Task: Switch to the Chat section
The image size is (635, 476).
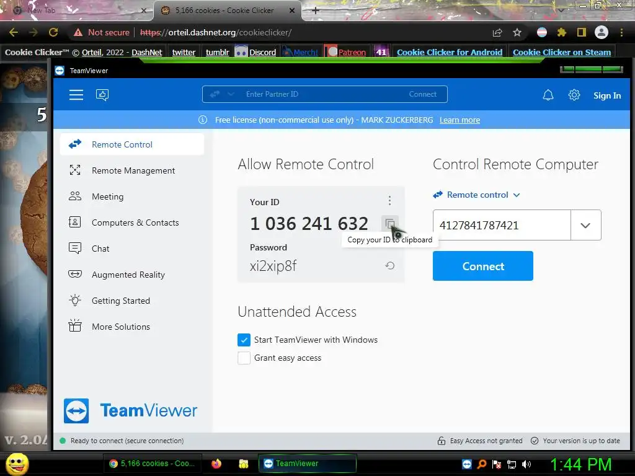Action: (x=132, y=248)
